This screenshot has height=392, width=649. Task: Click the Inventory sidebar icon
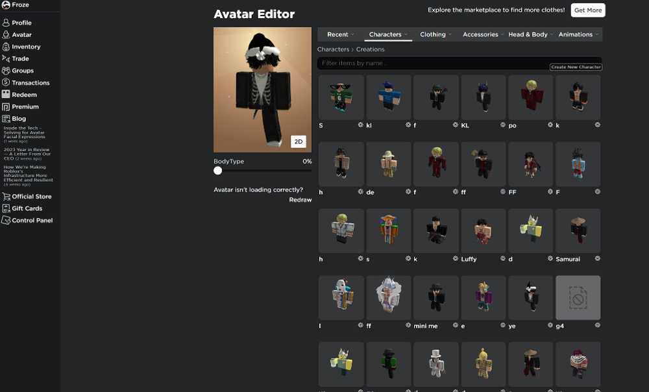click(6, 47)
